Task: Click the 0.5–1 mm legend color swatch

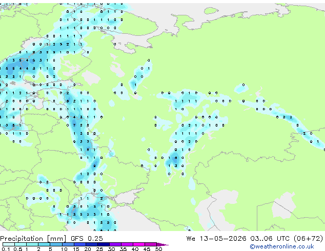Action: click(x=21, y=244)
